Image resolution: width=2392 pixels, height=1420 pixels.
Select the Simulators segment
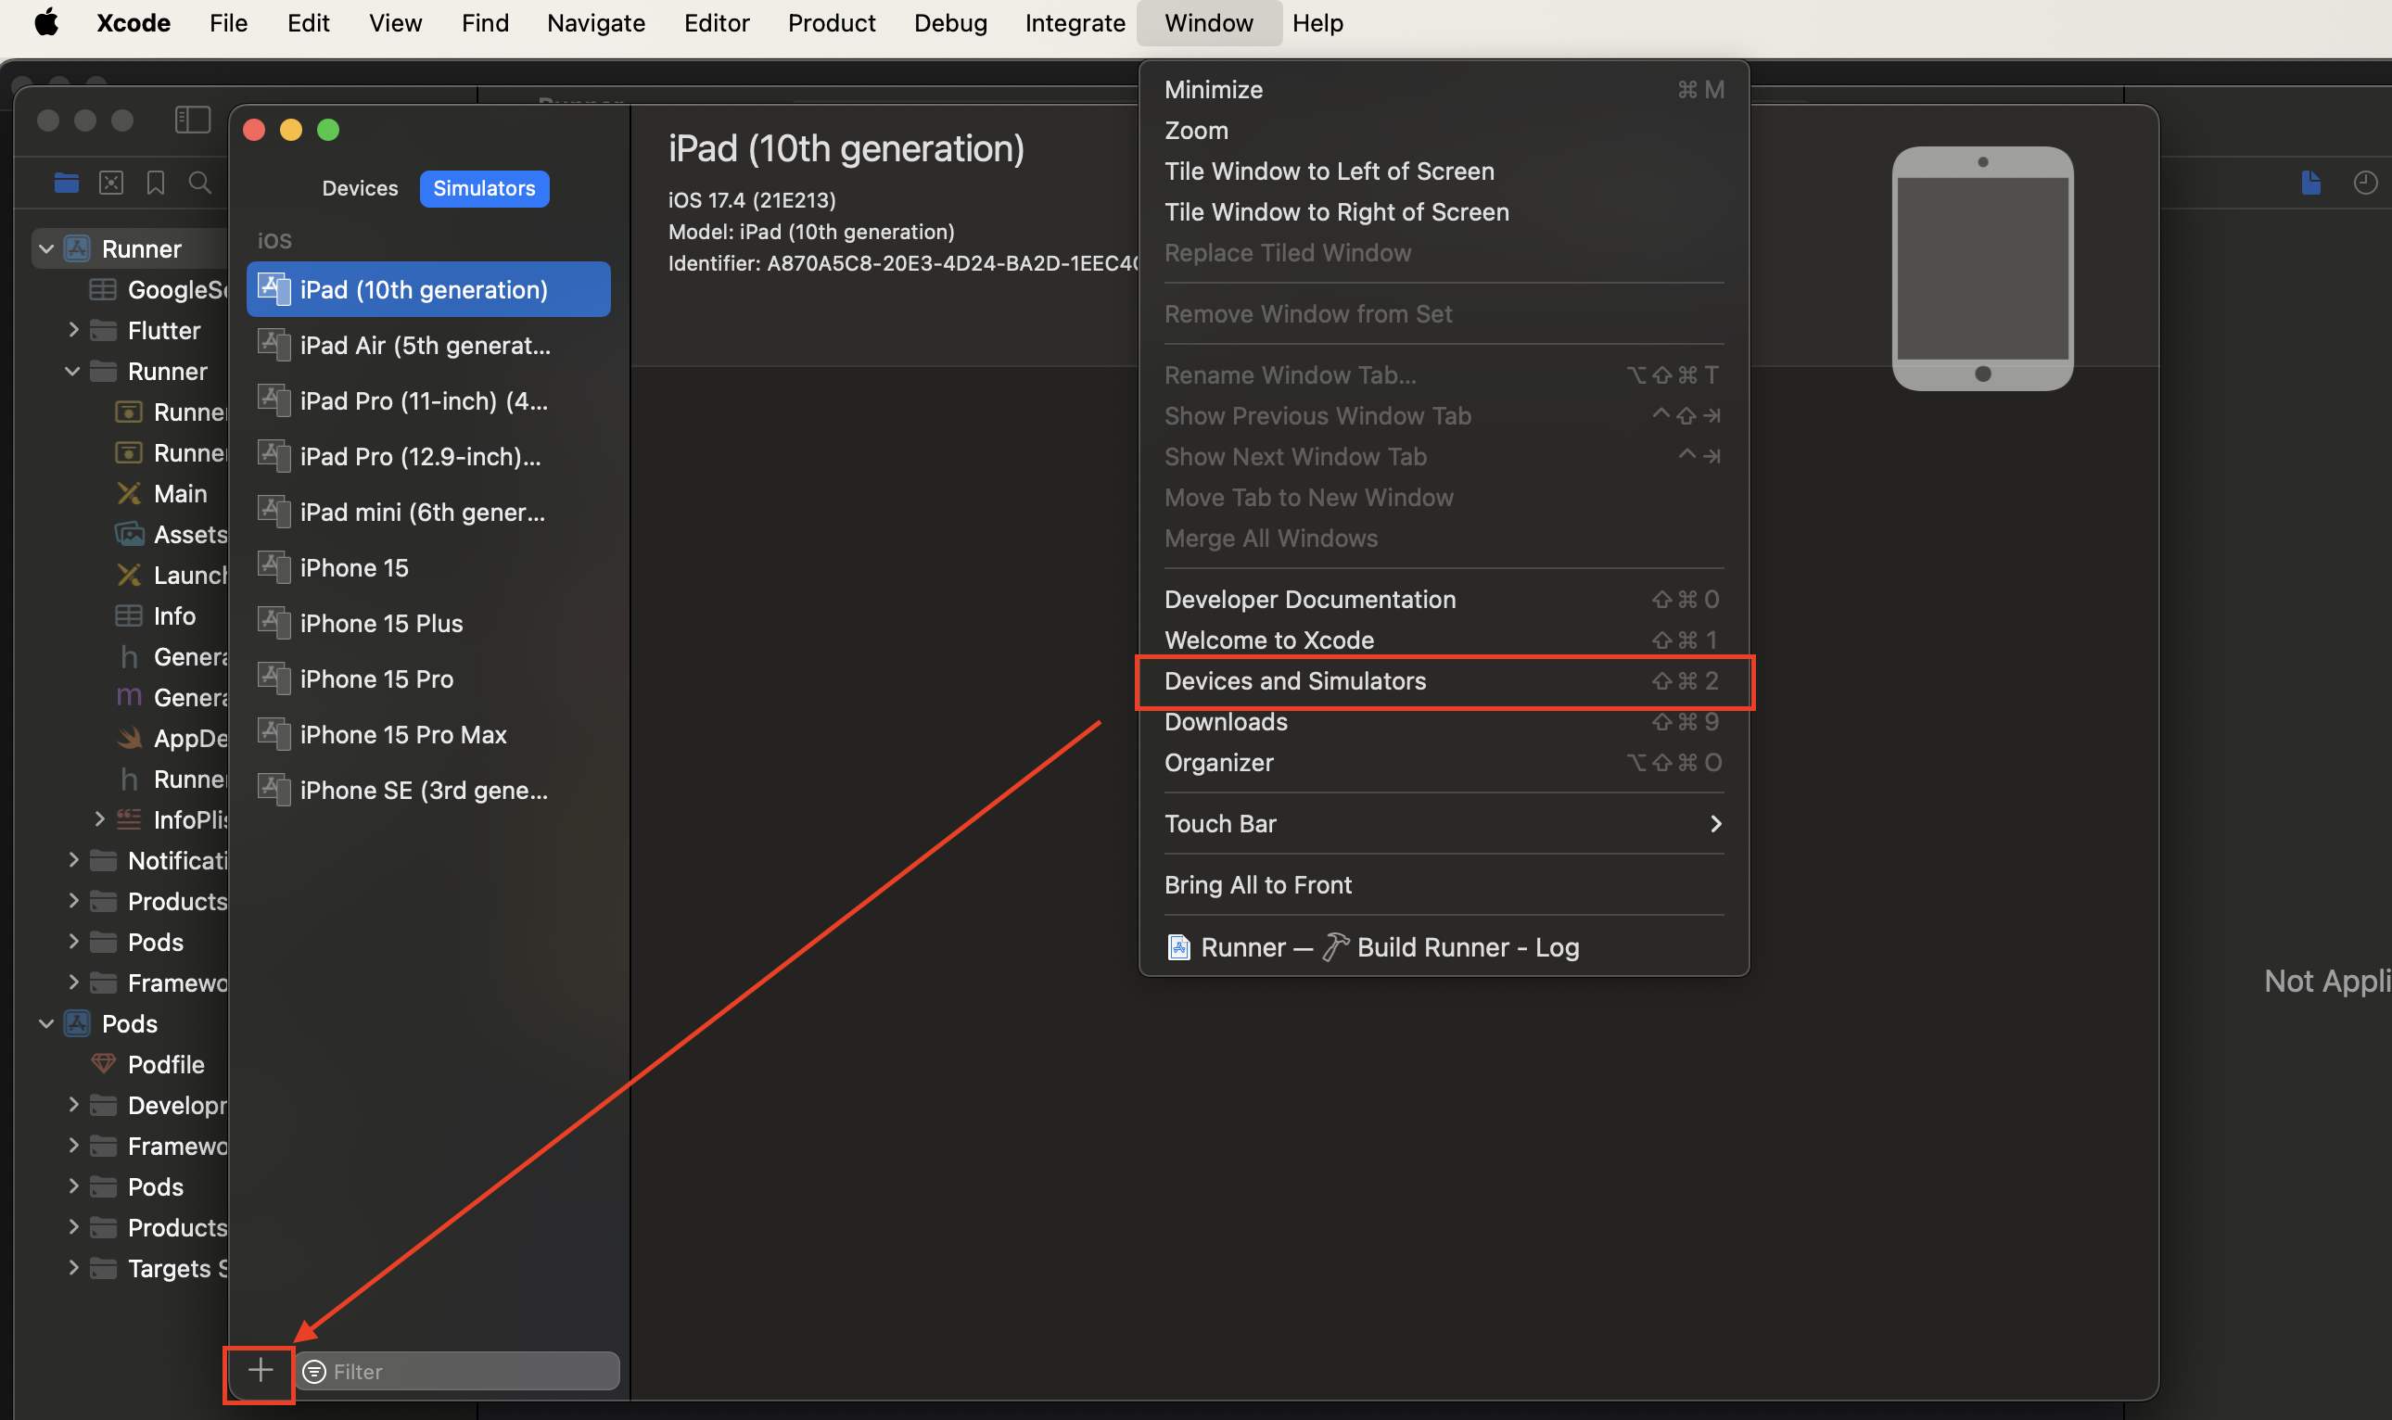click(x=484, y=188)
